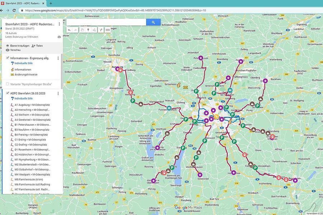This screenshot has width=323, height=215.
Task: Enable the Variante 'Nymphenburger Straße' layer checkbox
Action: point(8,84)
